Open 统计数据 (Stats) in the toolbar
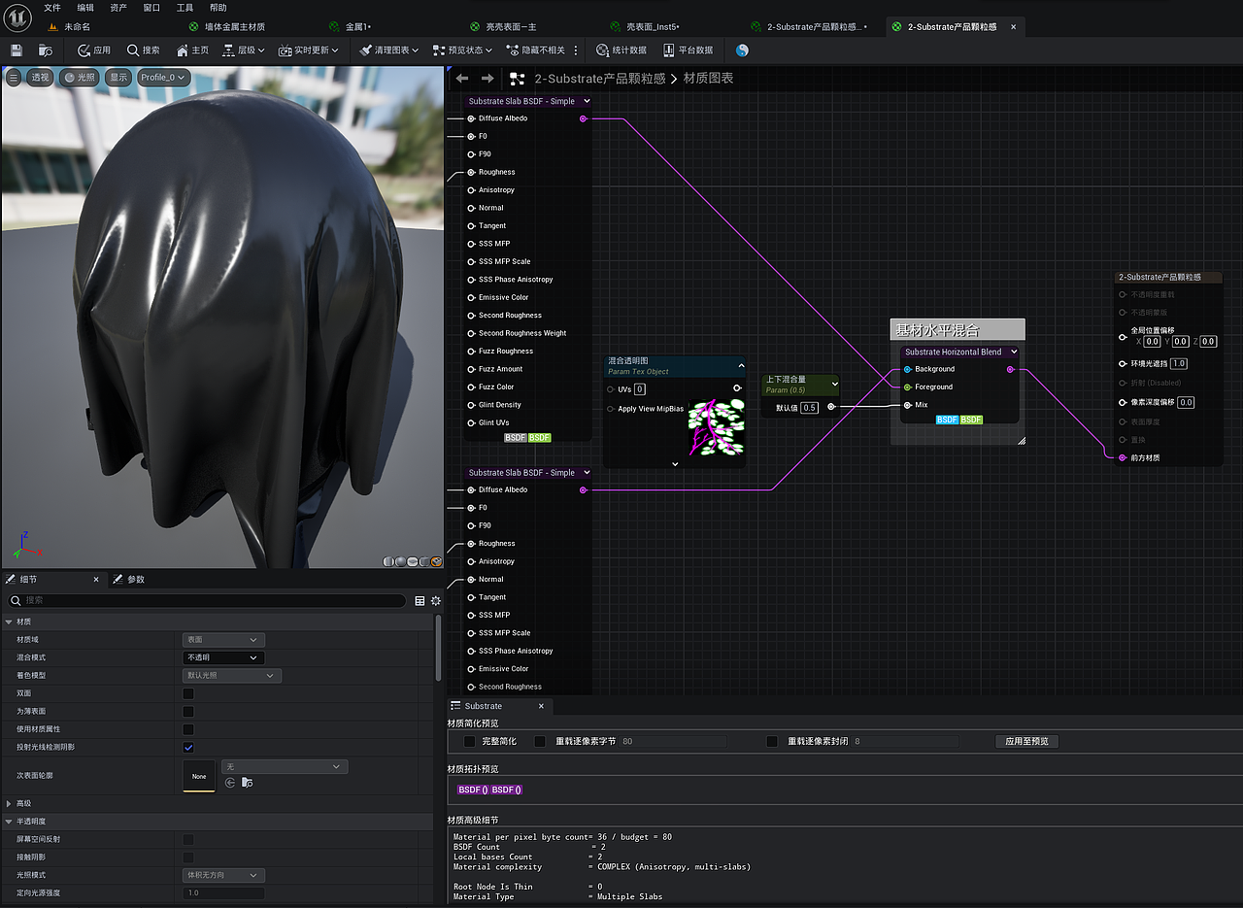1243x908 pixels. 621,50
